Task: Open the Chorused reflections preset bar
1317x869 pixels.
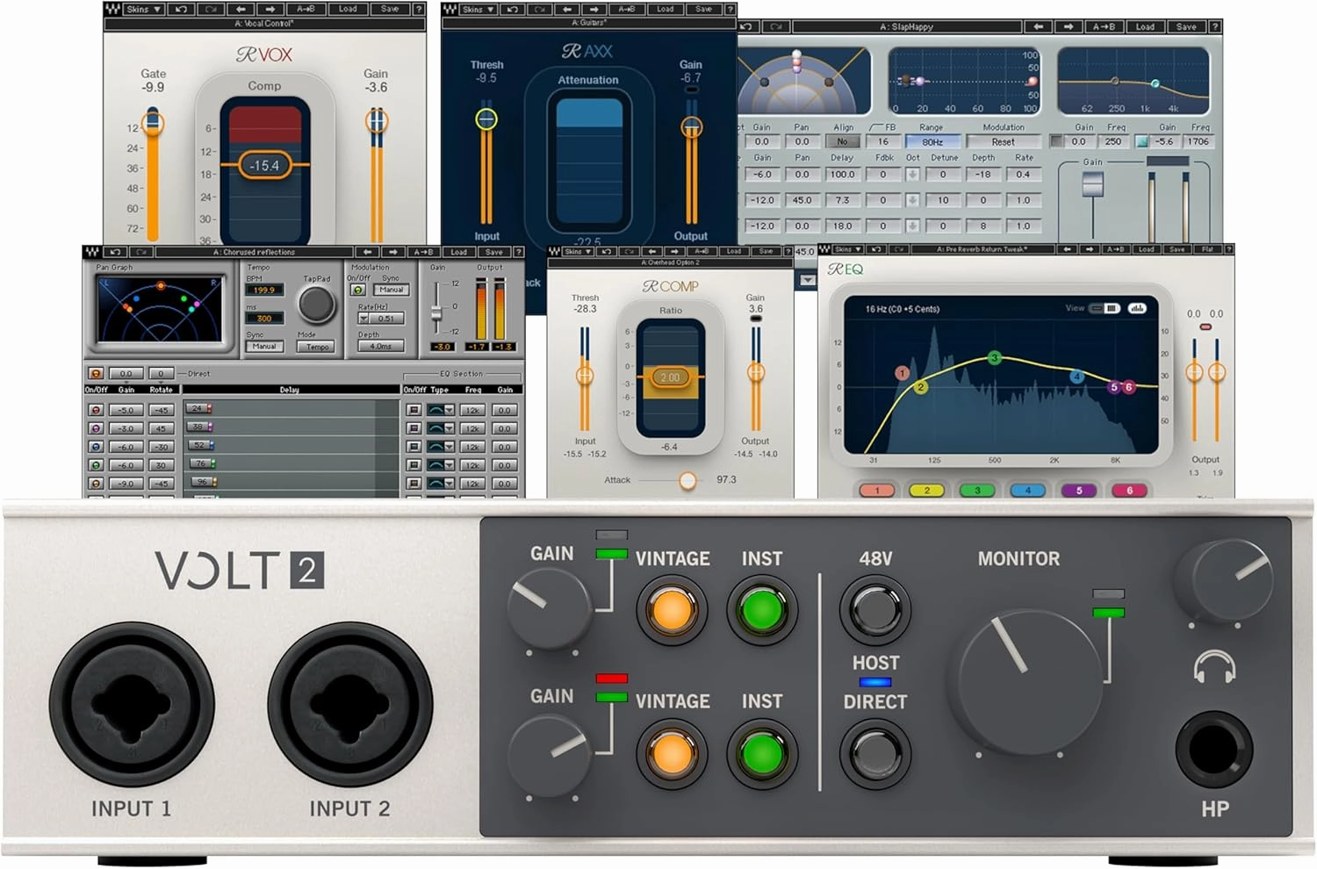Action: (x=255, y=252)
